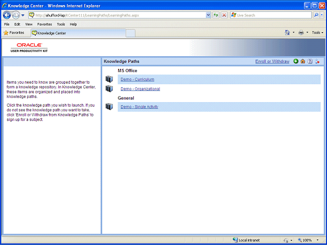The width and height of the screenshot is (327, 245).
Task: Click the Stop loading red X icon
Action: coord(224,15)
